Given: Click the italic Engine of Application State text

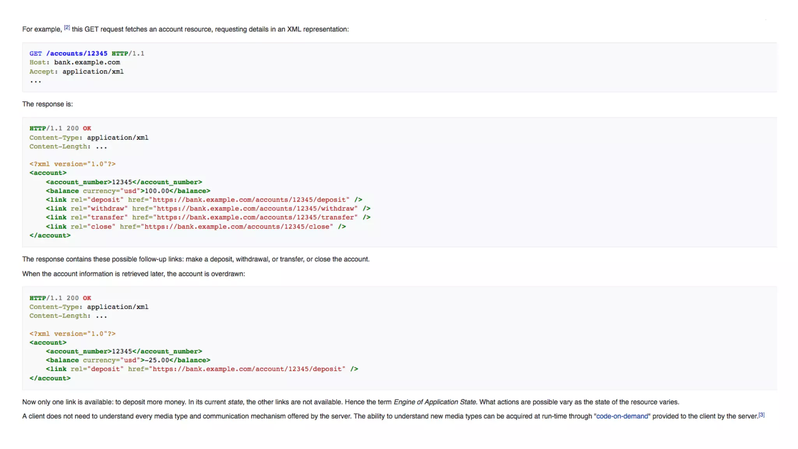Looking at the screenshot, I should (434, 402).
